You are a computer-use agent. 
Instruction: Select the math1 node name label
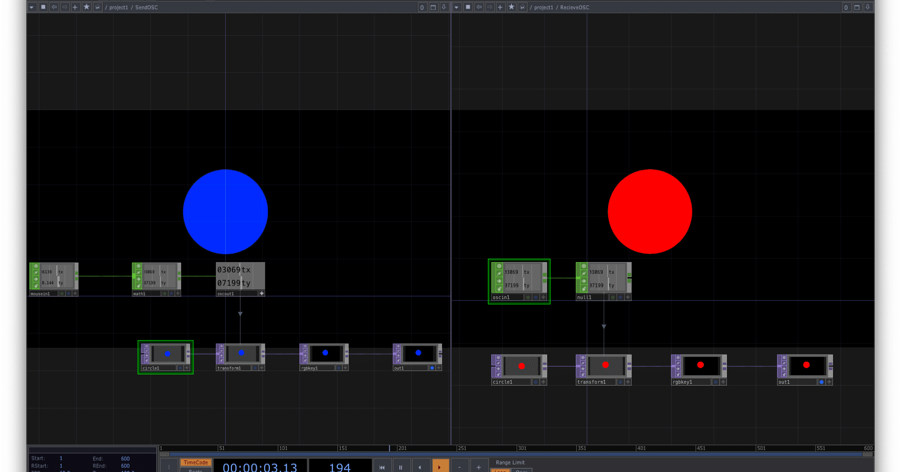(146, 294)
